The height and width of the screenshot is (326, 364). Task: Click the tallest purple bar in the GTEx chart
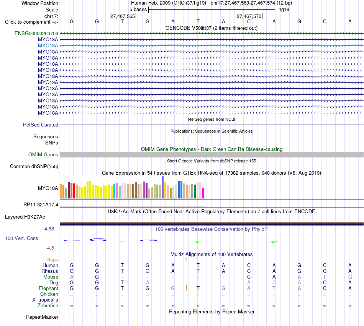[163, 187]
